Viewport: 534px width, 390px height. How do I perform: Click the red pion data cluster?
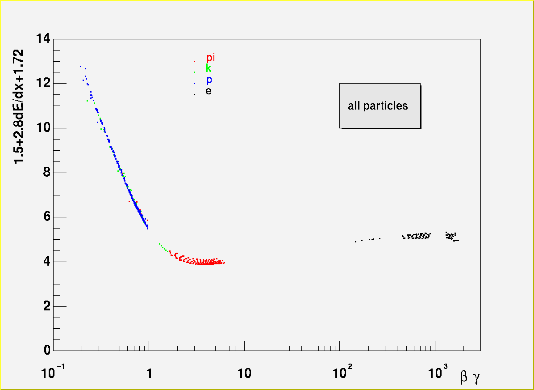click(201, 261)
